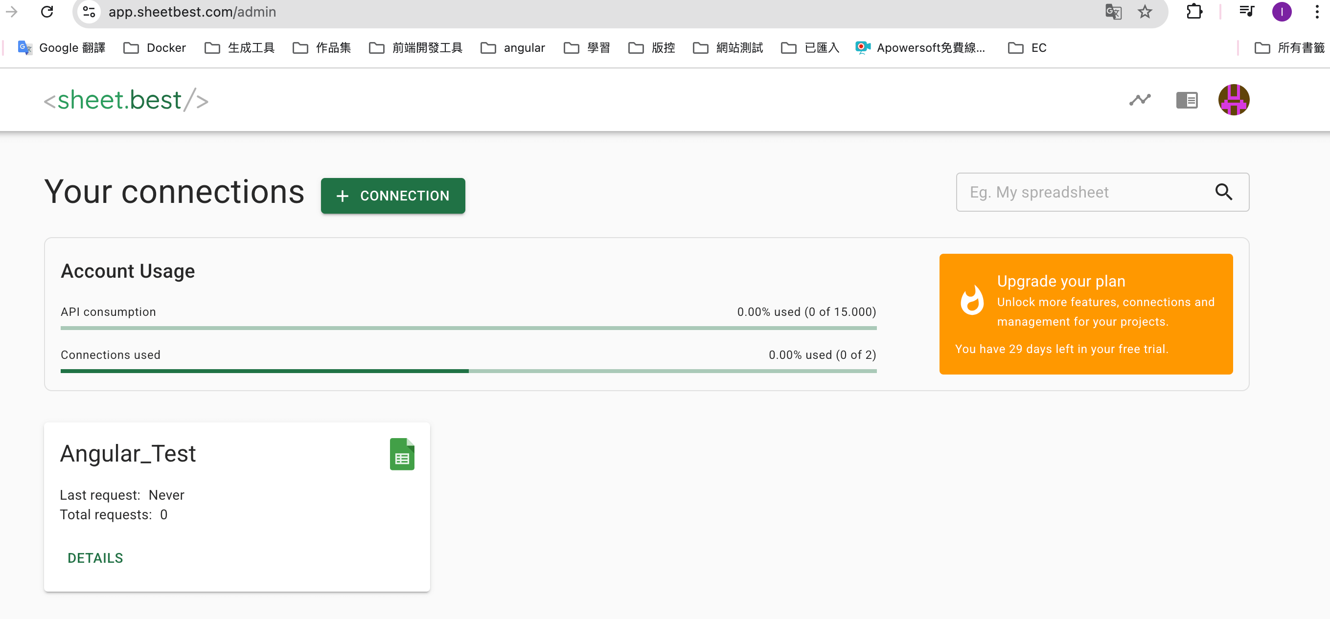Click the media control playlist icon
Image resolution: width=1330 pixels, height=619 pixels.
click(x=1246, y=12)
